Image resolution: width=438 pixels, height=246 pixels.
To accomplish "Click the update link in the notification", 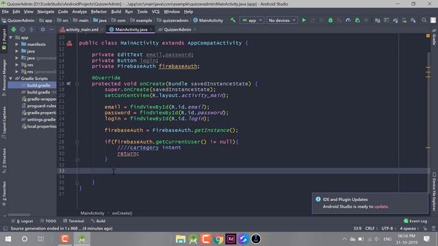I will pos(381,206).
